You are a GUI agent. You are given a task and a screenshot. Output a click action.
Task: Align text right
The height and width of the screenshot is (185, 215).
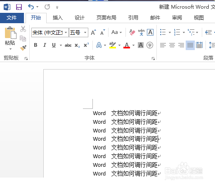pyautogui.click(x=181, y=45)
